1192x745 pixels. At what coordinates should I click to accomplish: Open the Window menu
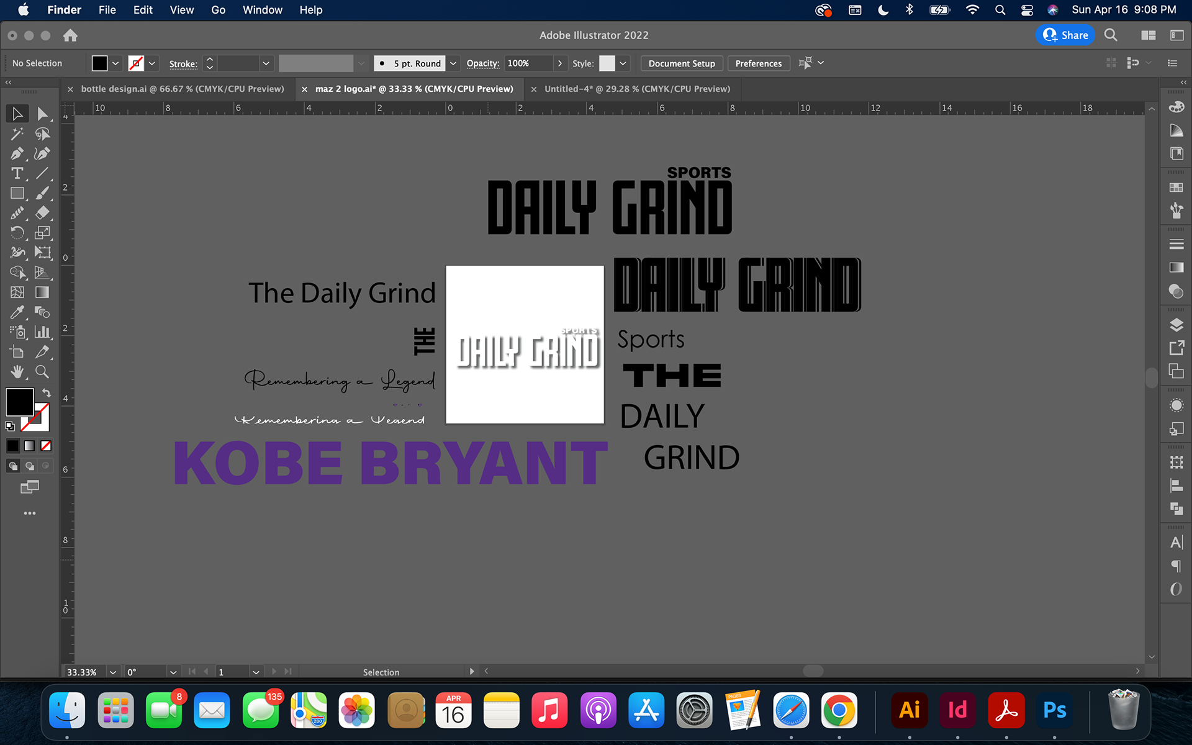[262, 10]
